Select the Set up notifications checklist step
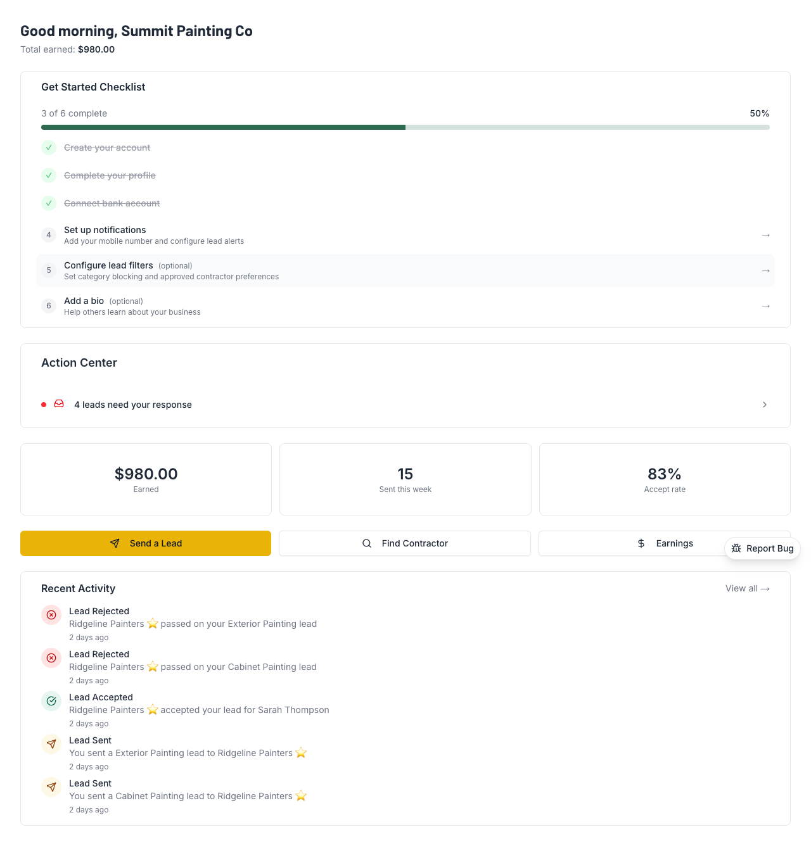Viewport: 811px width, 846px height. [x=405, y=235]
